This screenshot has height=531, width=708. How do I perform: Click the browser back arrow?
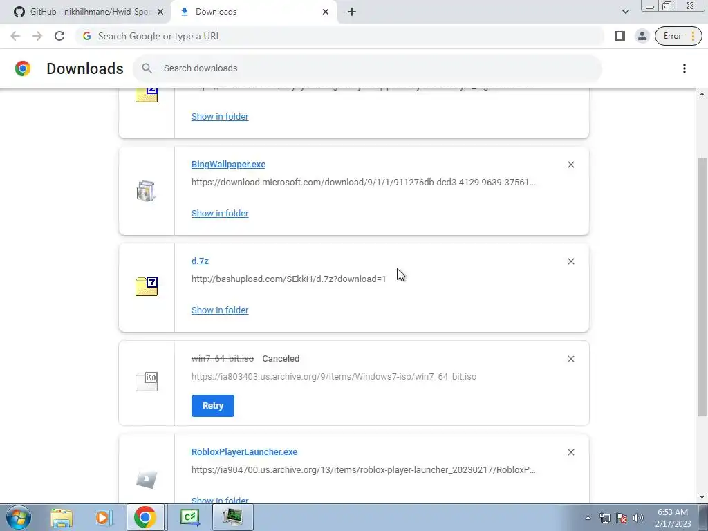[x=15, y=36]
